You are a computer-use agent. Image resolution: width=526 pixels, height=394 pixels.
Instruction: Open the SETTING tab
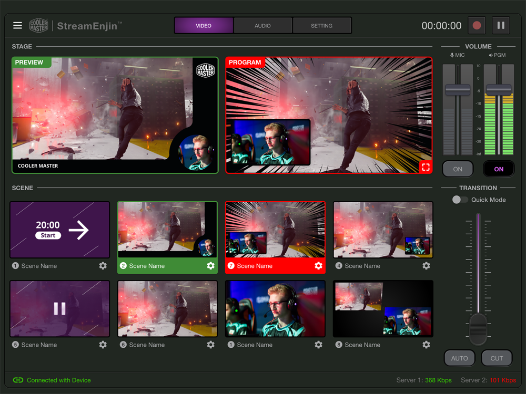click(322, 25)
